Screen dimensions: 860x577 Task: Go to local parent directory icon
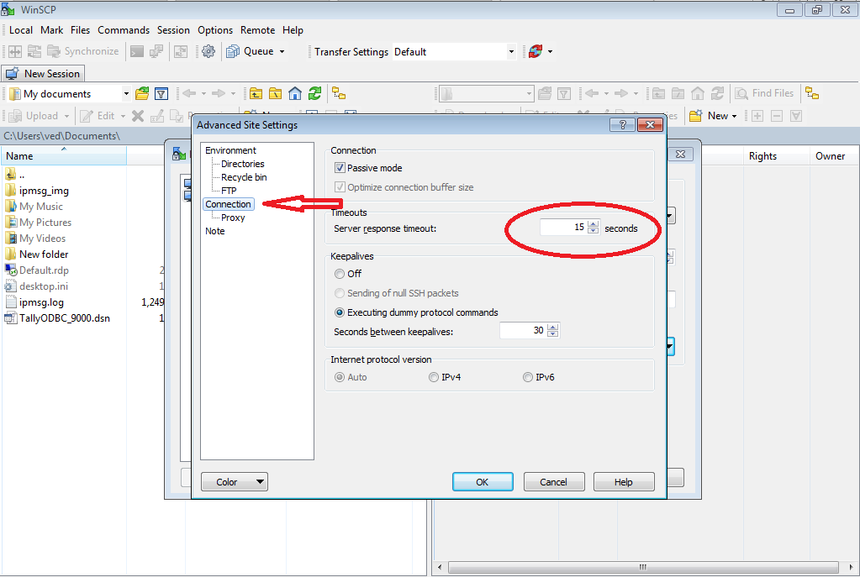pyautogui.click(x=256, y=94)
